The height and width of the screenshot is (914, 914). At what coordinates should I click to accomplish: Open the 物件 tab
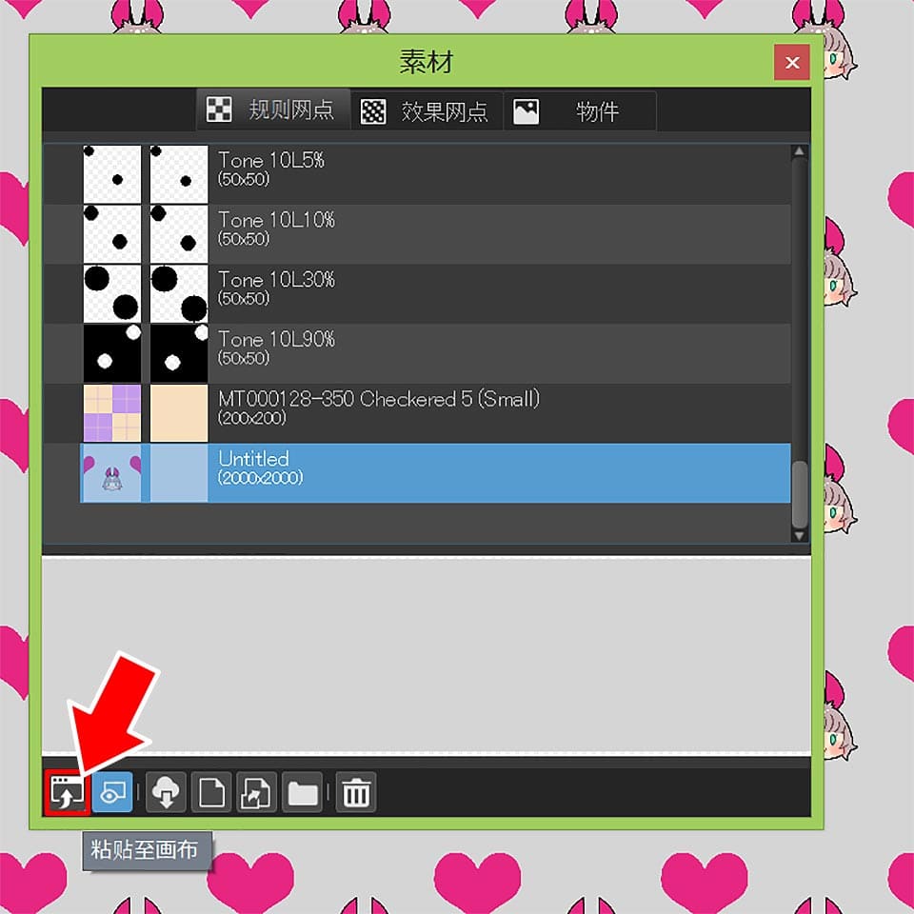click(x=580, y=110)
